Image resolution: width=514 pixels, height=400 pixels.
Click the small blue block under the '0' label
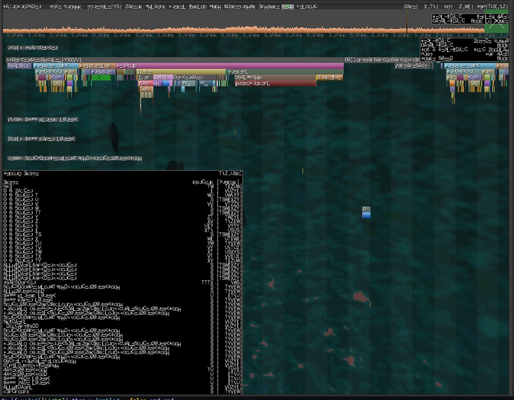coord(366,215)
